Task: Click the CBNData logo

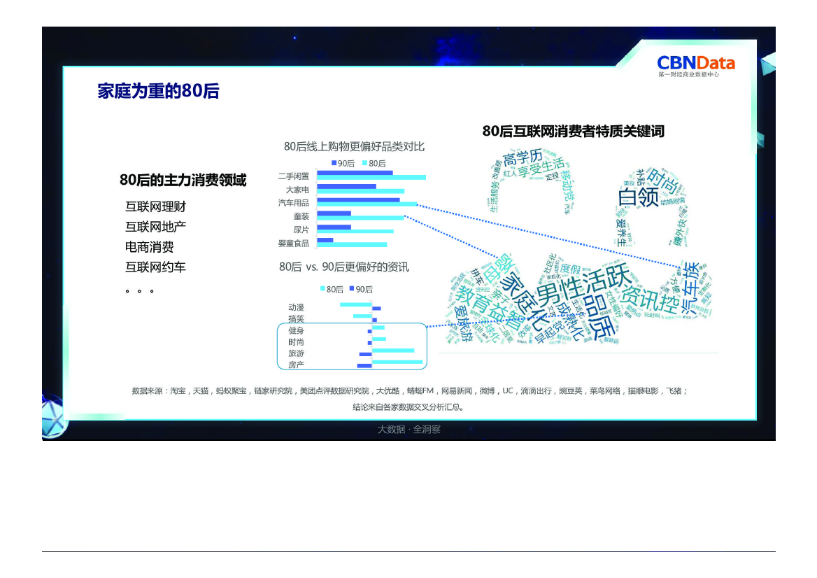Action: 695,64
